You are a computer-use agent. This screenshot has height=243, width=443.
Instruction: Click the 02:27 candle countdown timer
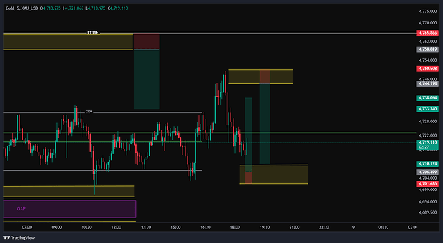tap(424, 147)
